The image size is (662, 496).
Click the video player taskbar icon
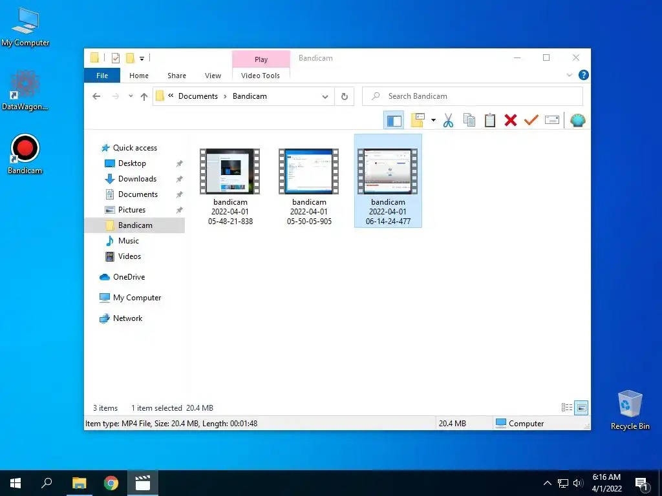pyautogui.click(x=143, y=483)
